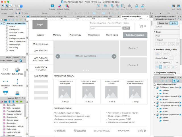Click the Opacity input field
The height and width of the screenshot is (137, 182).
click(x=173, y=63)
